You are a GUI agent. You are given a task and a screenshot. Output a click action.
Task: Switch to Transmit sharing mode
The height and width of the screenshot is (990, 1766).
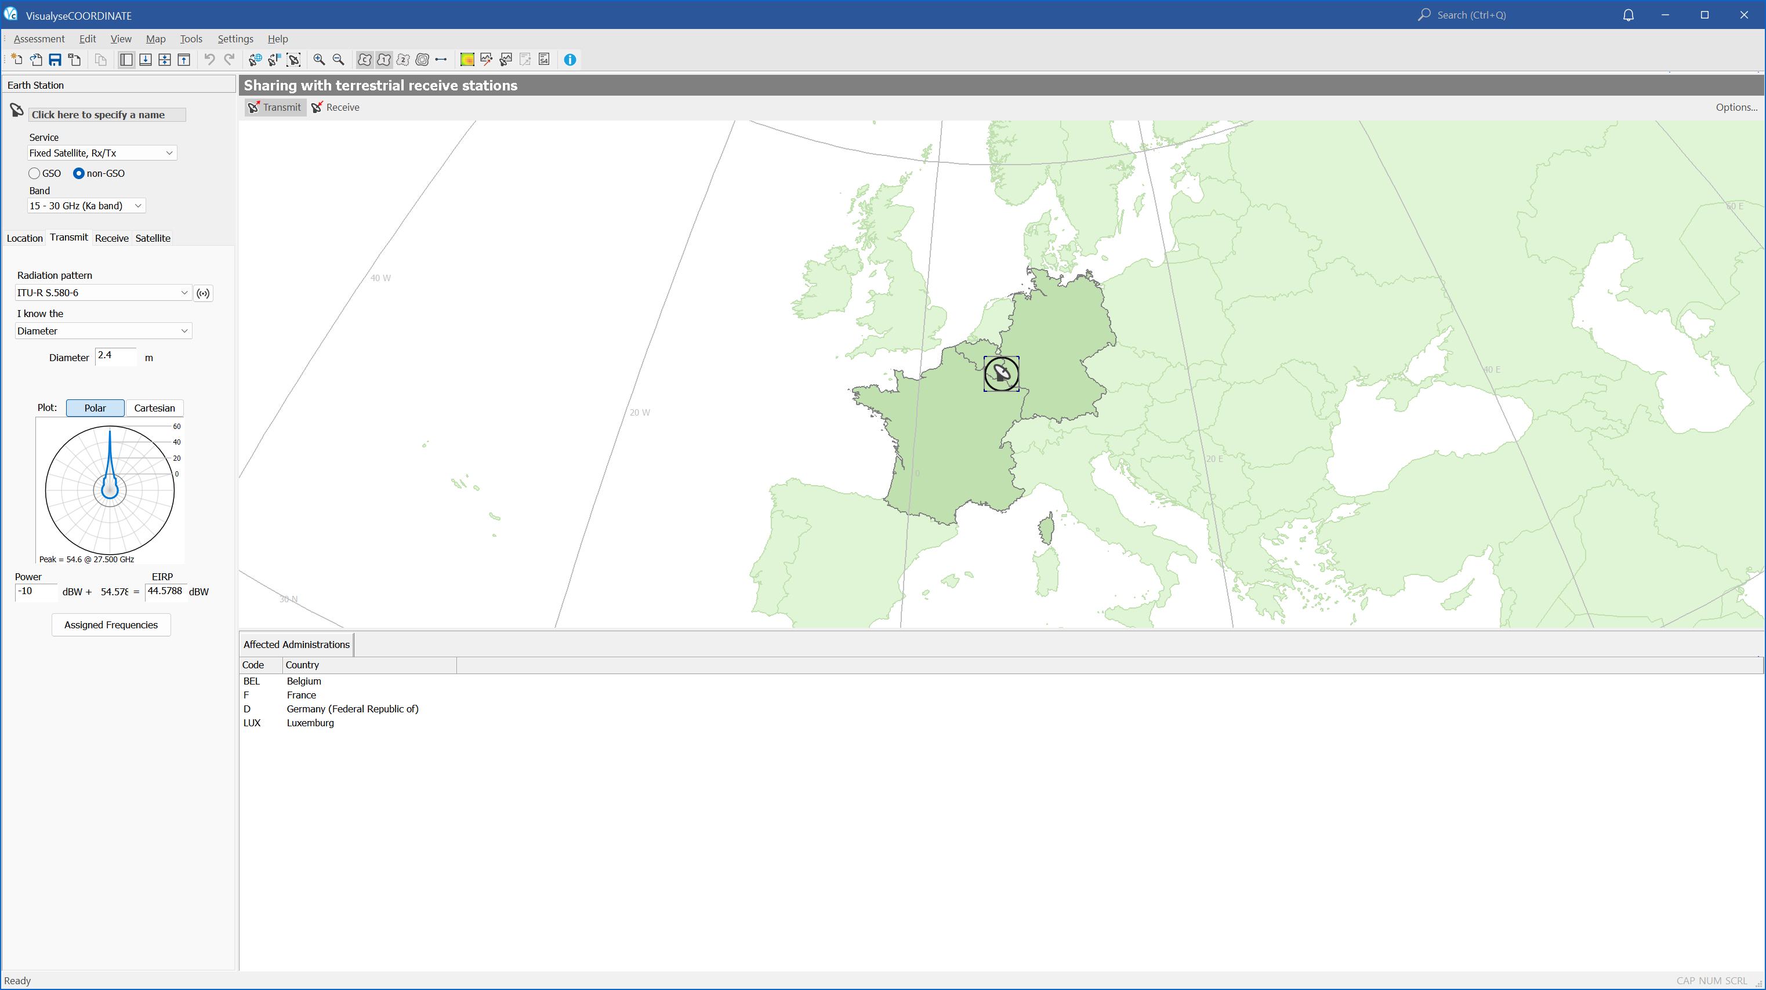pos(275,108)
